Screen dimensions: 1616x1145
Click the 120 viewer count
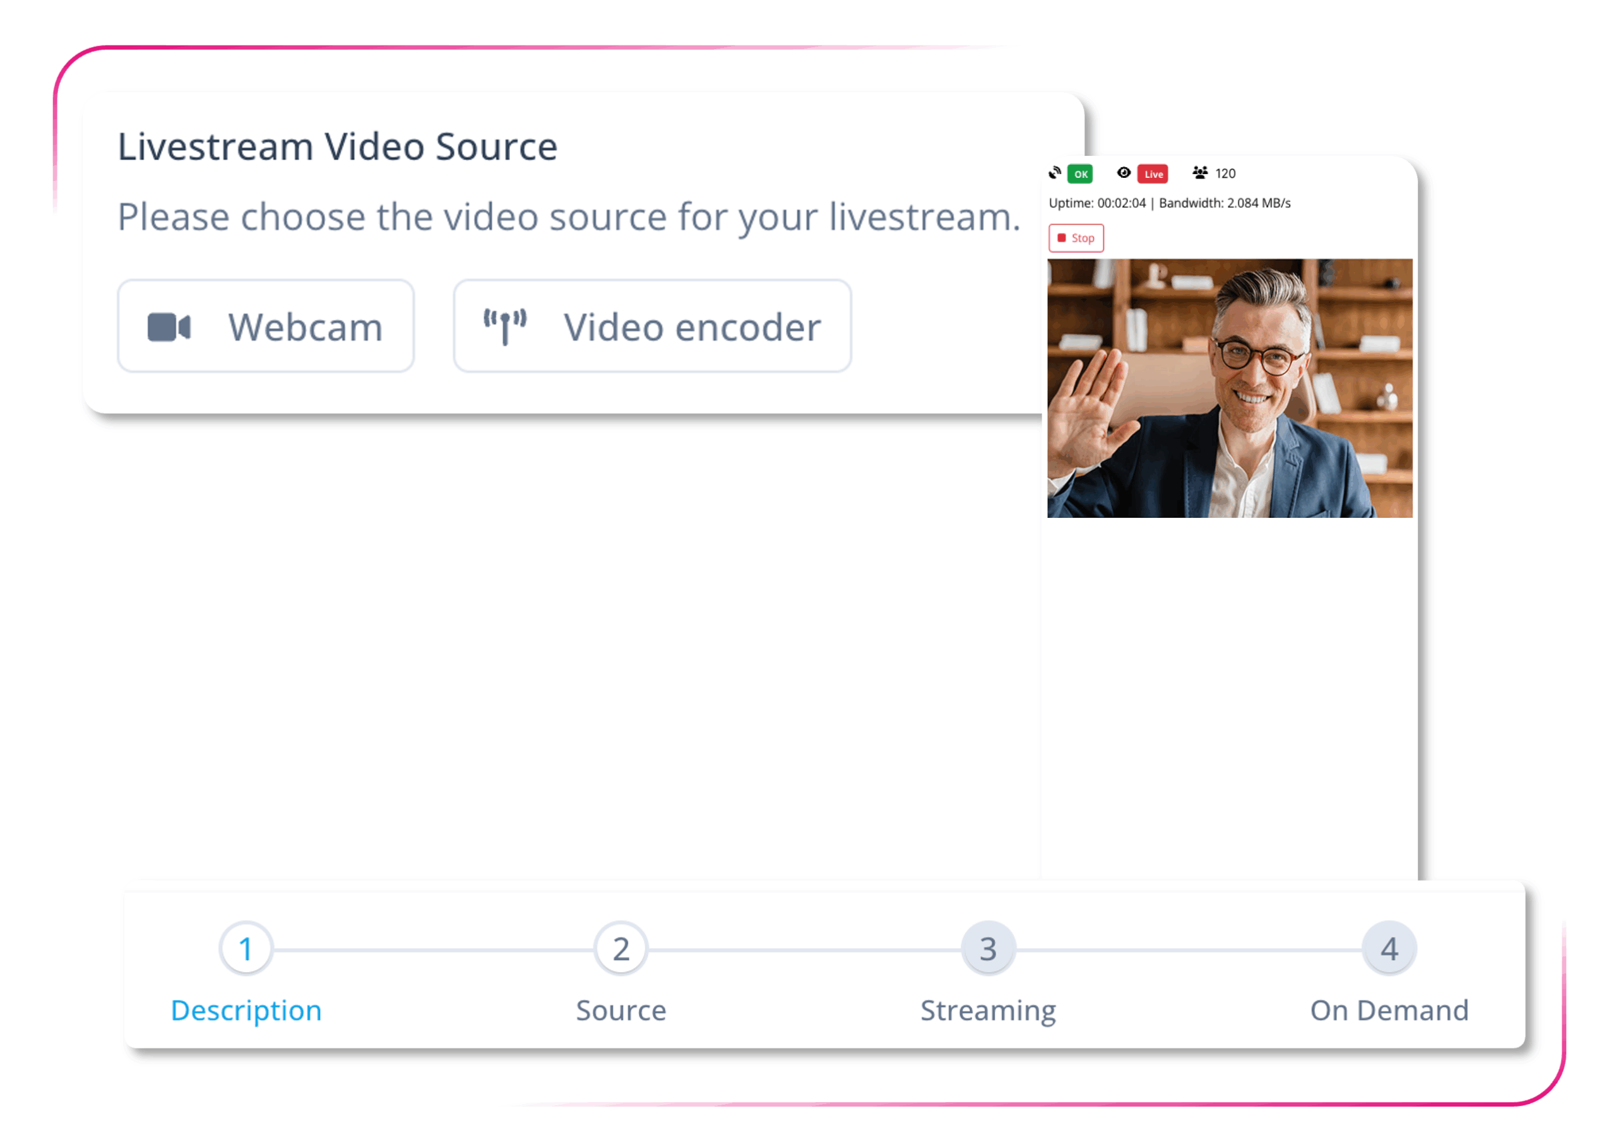[1225, 173]
